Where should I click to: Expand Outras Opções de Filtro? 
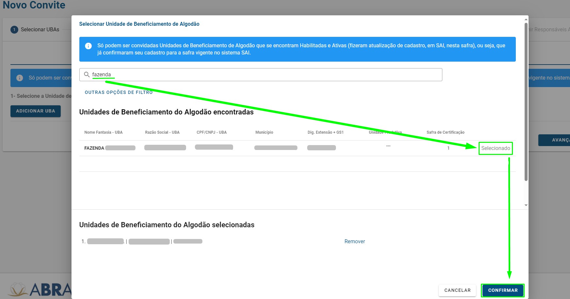click(119, 92)
